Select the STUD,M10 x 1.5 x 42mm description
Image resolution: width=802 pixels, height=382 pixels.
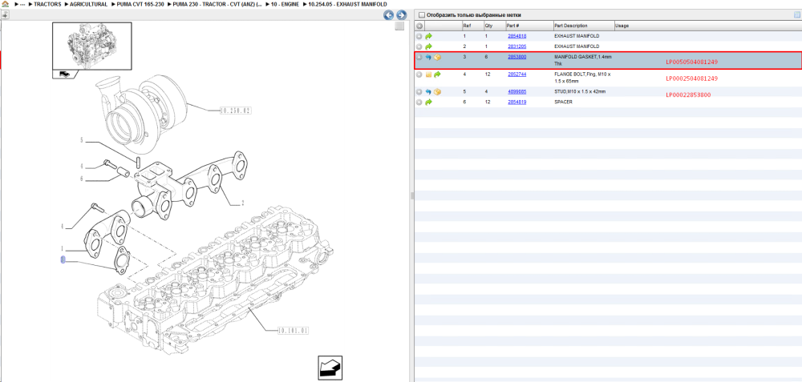point(580,92)
